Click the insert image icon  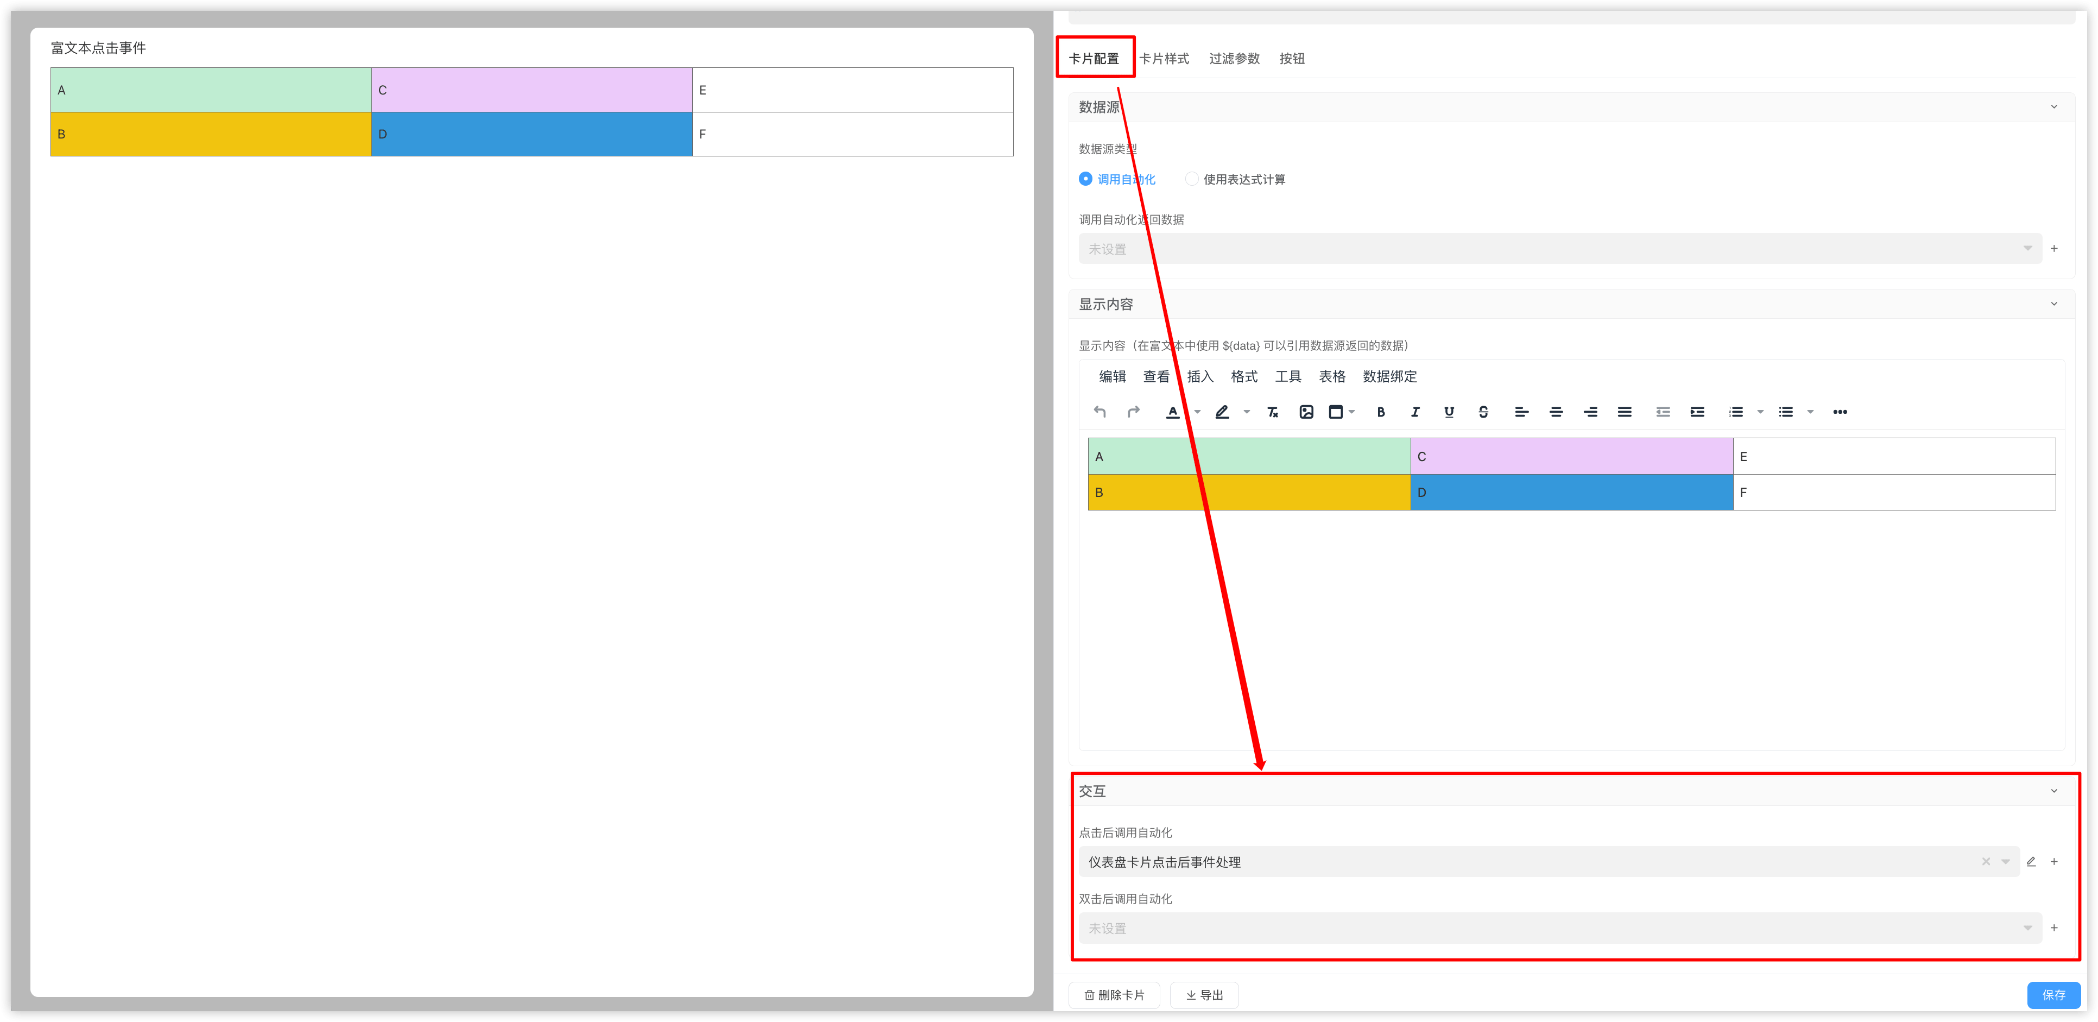pyautogui.click(x=1306, y=412)
